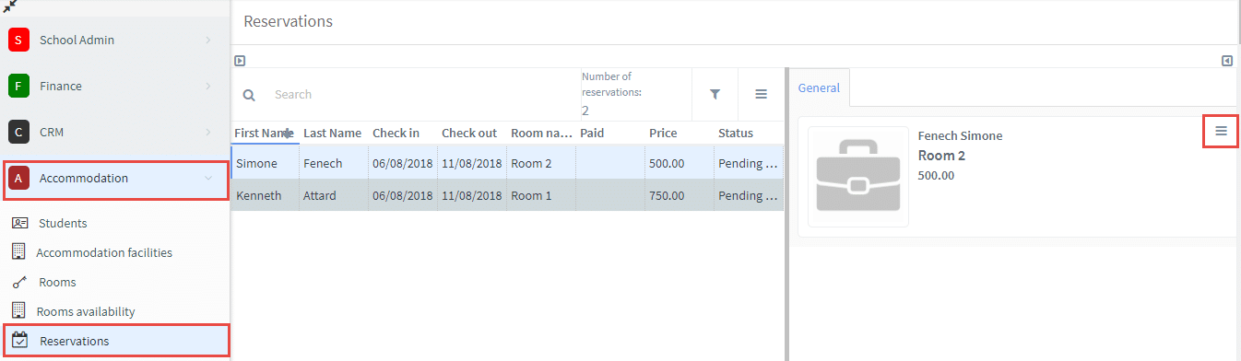
Task: Sort by Status column header
Action: coord(749,134)
